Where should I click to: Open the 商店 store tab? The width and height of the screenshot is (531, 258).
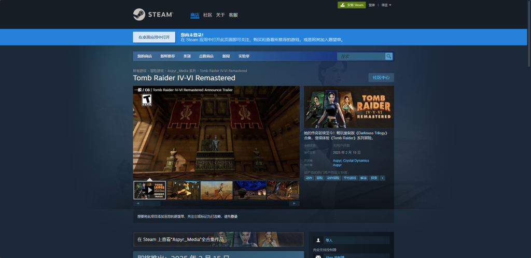[x=195, y=15]
